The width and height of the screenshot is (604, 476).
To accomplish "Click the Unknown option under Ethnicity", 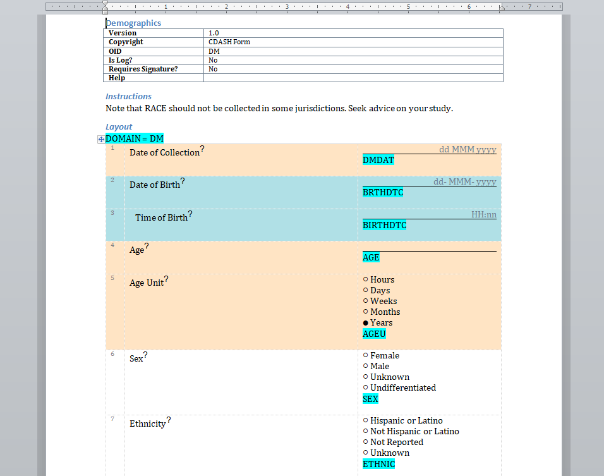I will (x=387, y=453).
